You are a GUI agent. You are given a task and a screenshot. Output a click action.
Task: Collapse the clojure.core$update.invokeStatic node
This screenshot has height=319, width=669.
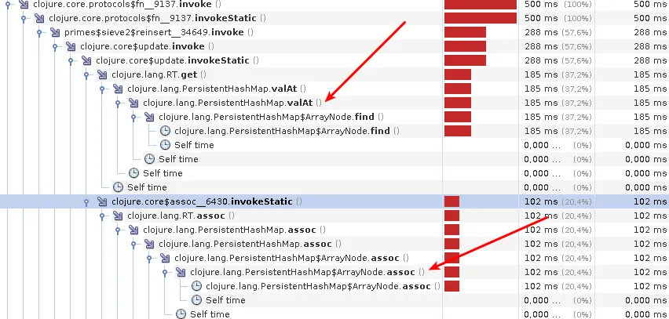71,61
